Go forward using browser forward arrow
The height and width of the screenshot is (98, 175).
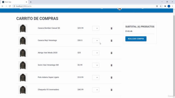pos(6,6)
